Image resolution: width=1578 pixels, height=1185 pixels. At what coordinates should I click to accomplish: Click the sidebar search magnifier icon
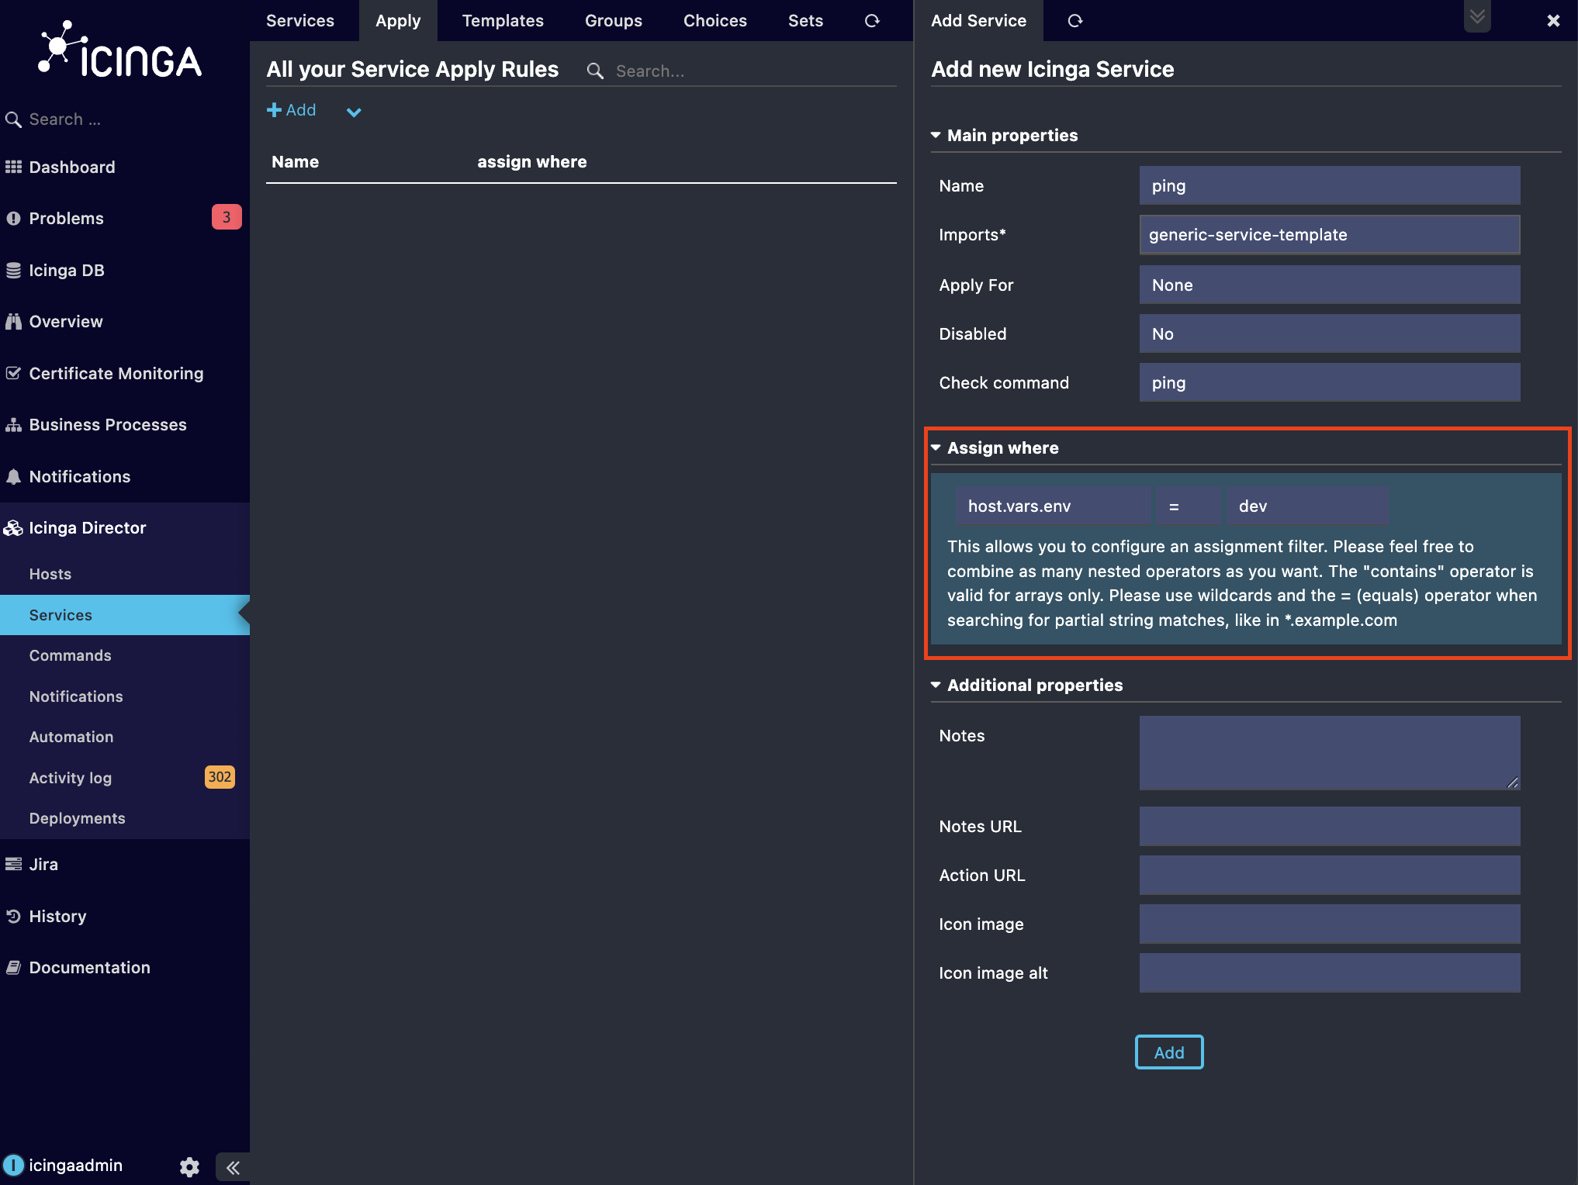click(x=13, y=119)
